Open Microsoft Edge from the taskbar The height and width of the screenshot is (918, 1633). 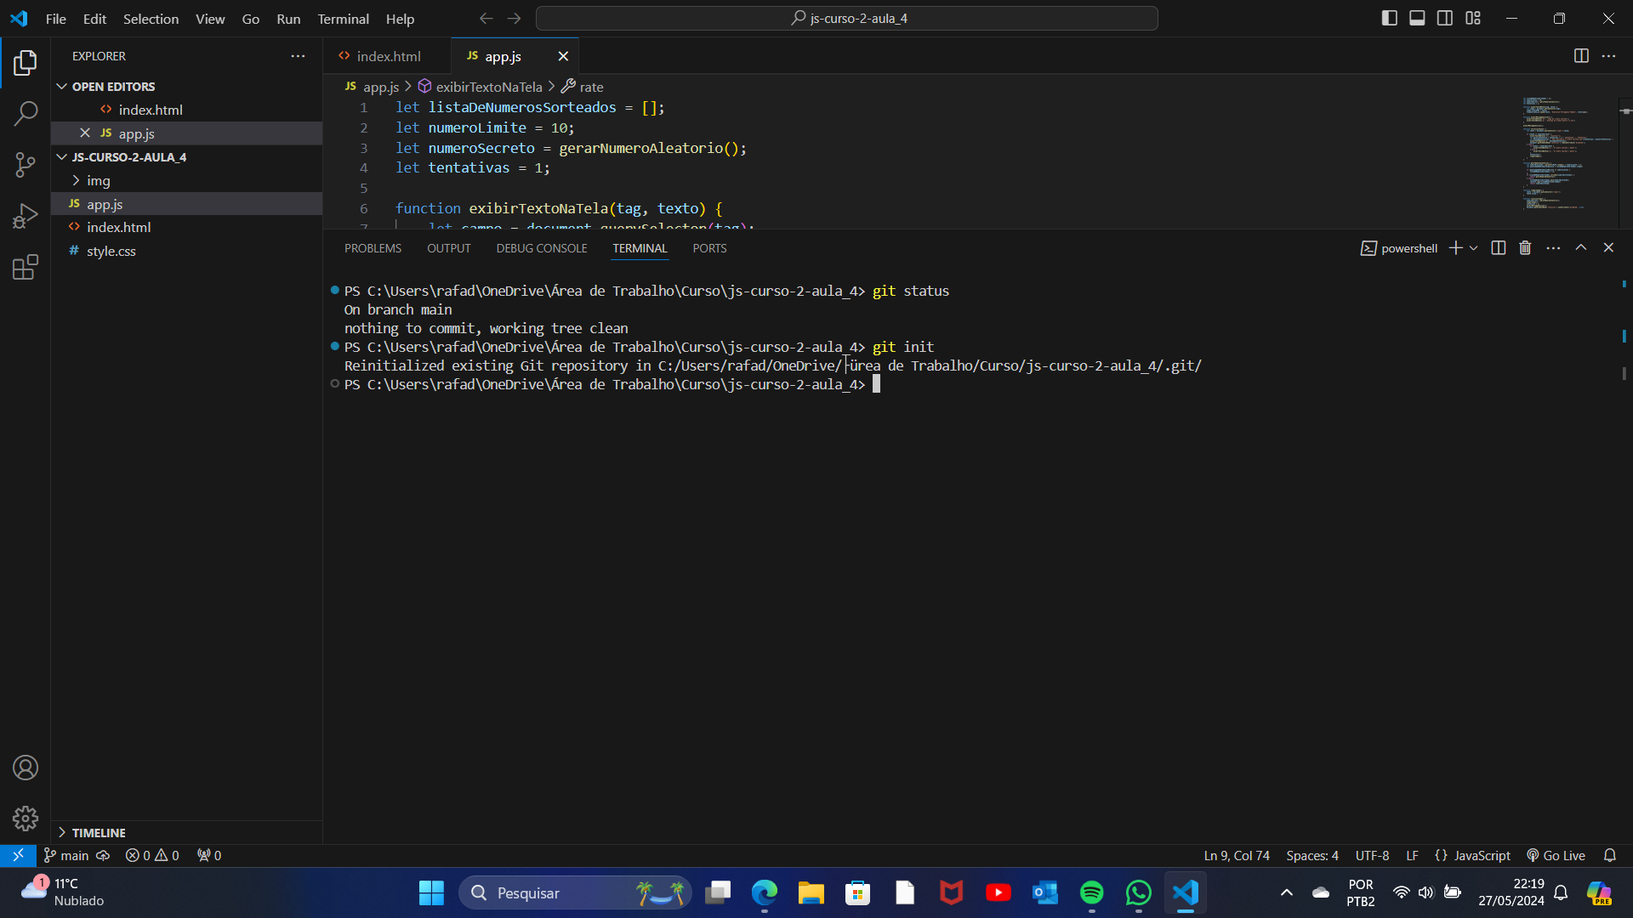(765, 892)
